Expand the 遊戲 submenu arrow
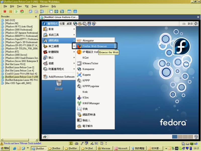This screenshot has height=151, width=201. coord(74,63)
